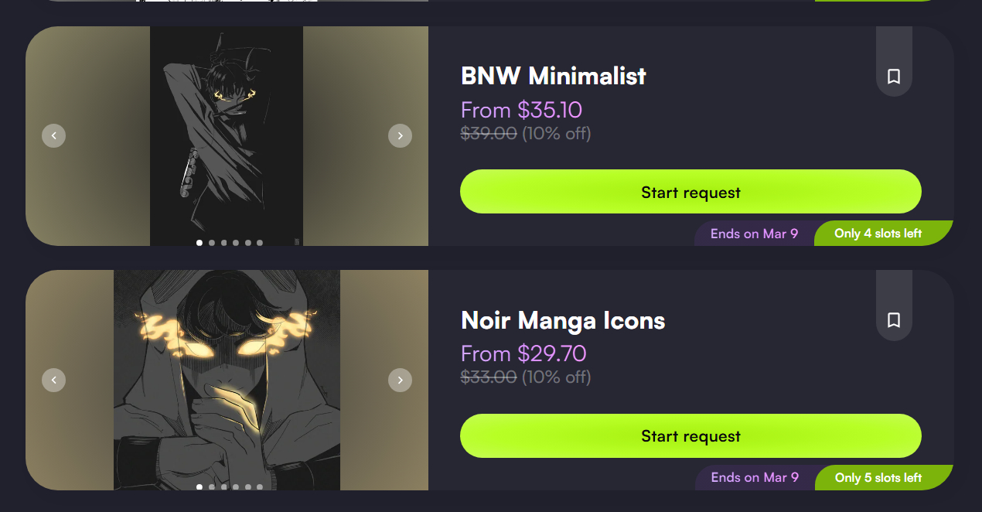
Task: Bookmark the BNW Minimalist commission
Action: [x=894, y=77]
